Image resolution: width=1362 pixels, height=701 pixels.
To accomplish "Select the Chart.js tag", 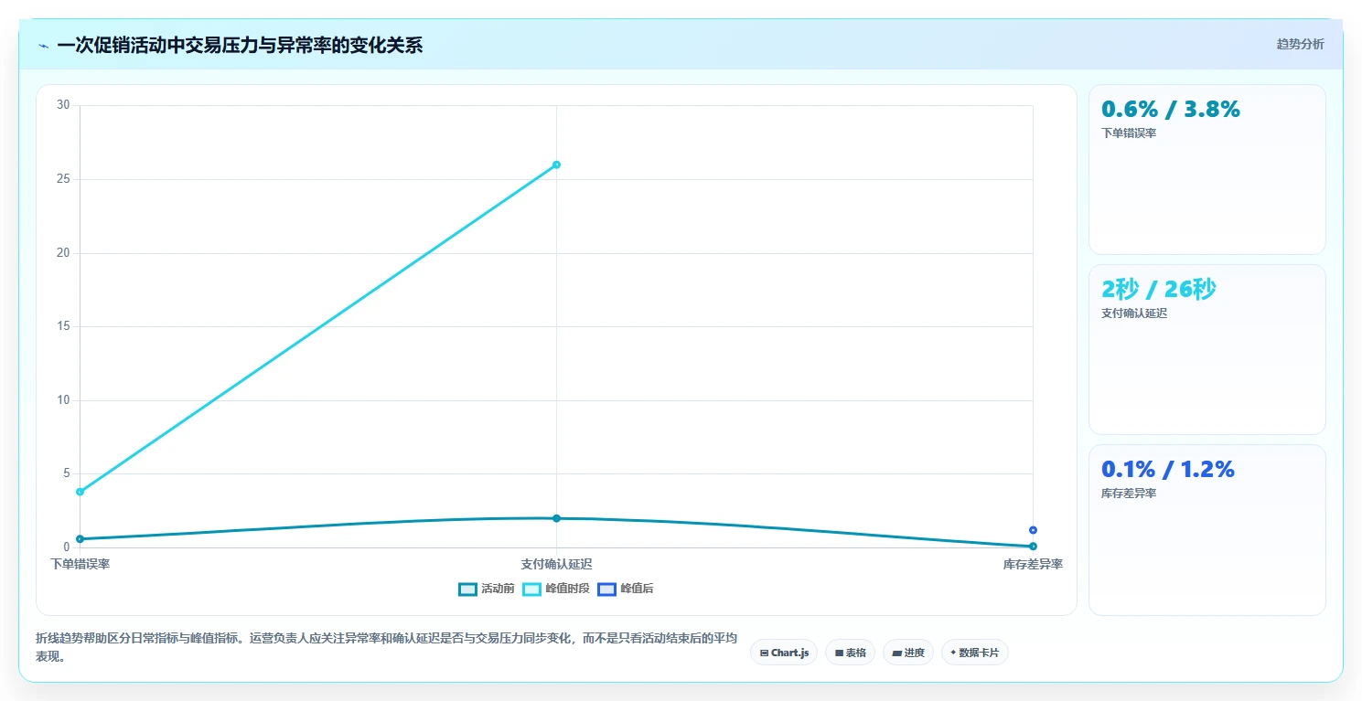I will tap(784, 653).
